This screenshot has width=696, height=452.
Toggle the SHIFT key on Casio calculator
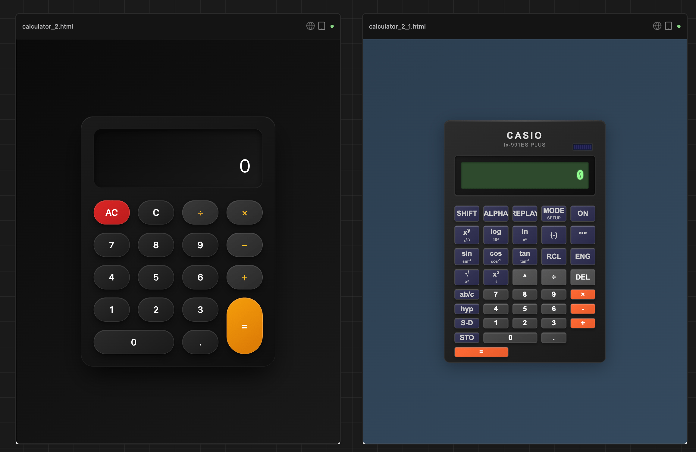[467, 213]
